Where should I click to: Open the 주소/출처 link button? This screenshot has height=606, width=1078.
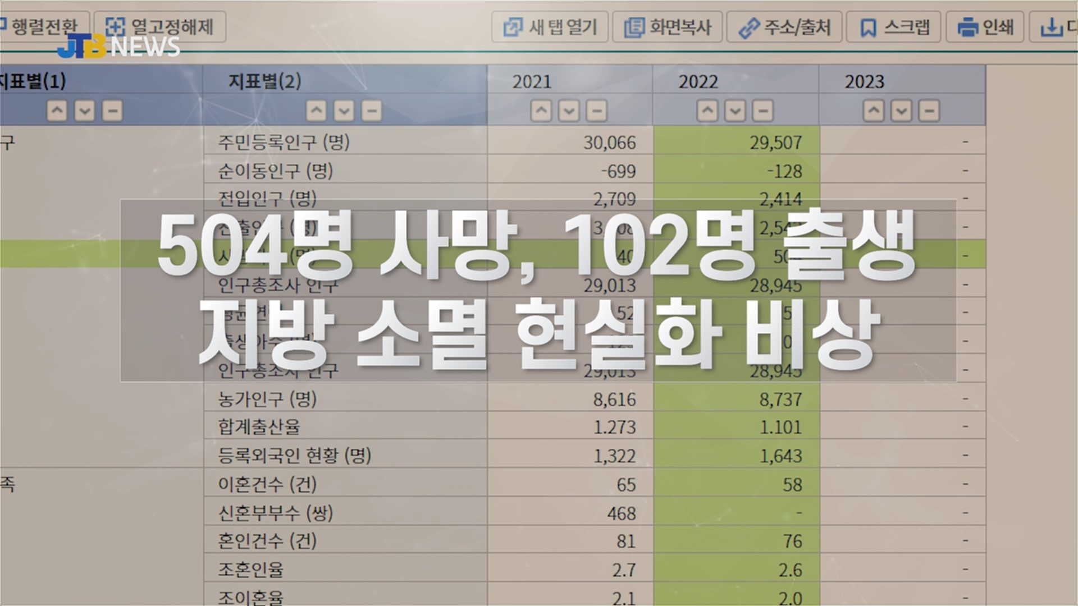pos(784,27)
